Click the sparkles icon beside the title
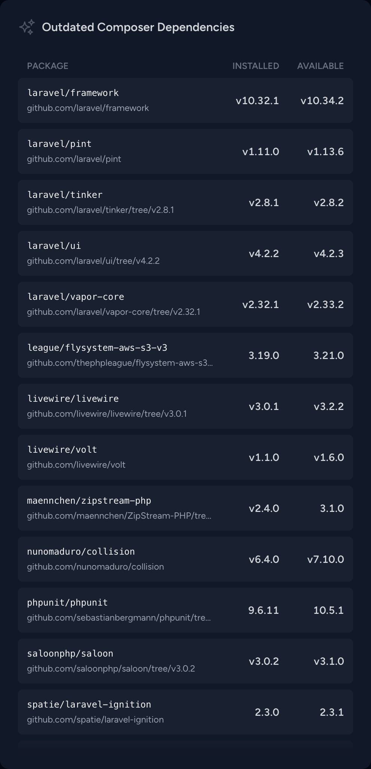The image size is (371, 769). coord(27,27)
